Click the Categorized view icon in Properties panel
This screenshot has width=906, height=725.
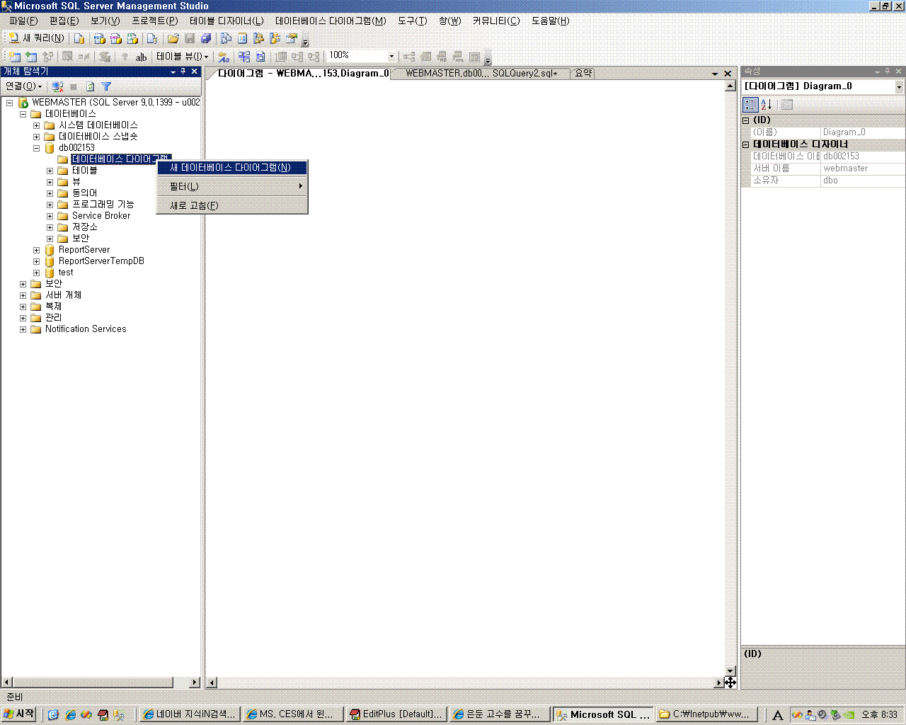tap(750, 105)
